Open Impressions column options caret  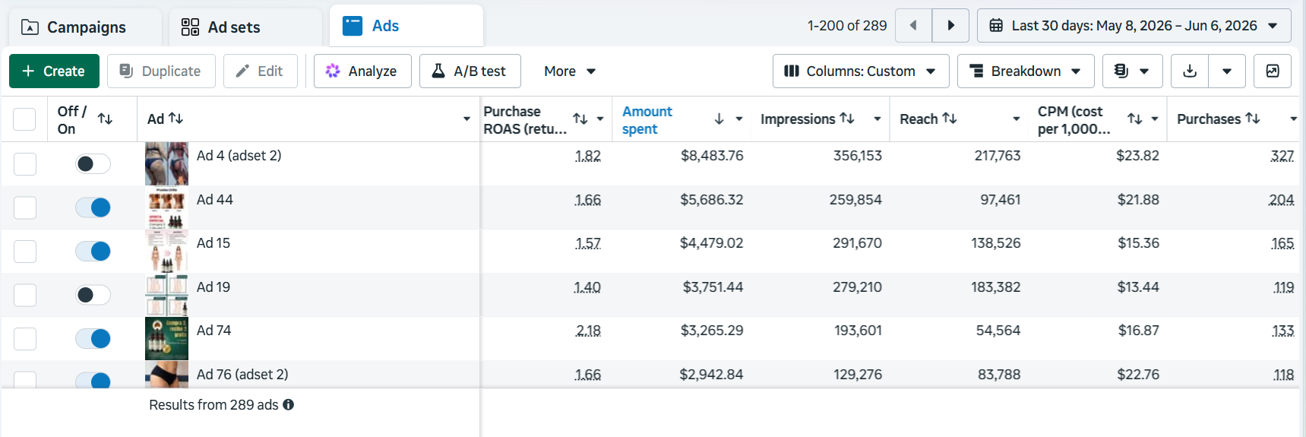click(878, 119)
